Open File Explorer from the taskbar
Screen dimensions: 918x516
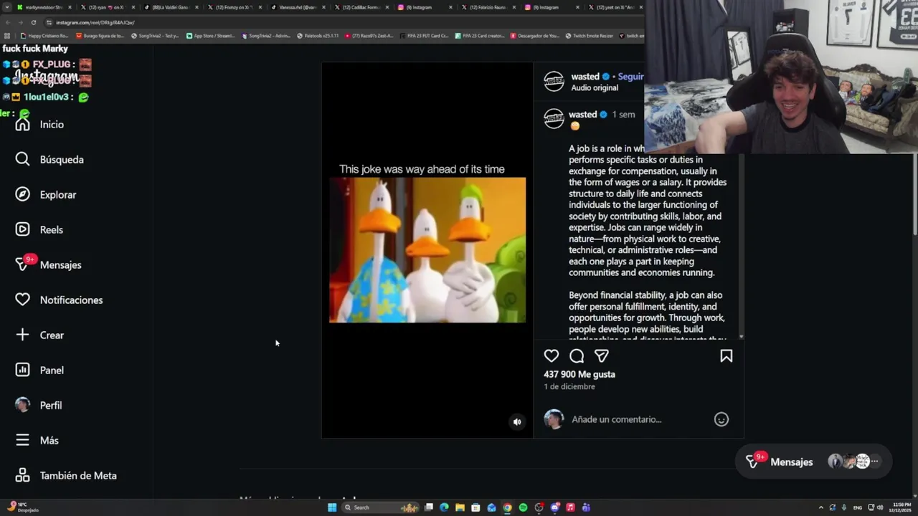[x=460, y=507]
